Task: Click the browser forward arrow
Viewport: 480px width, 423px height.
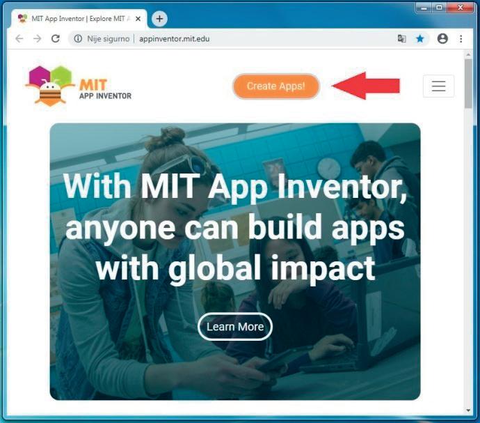Action: coord(38,38)
